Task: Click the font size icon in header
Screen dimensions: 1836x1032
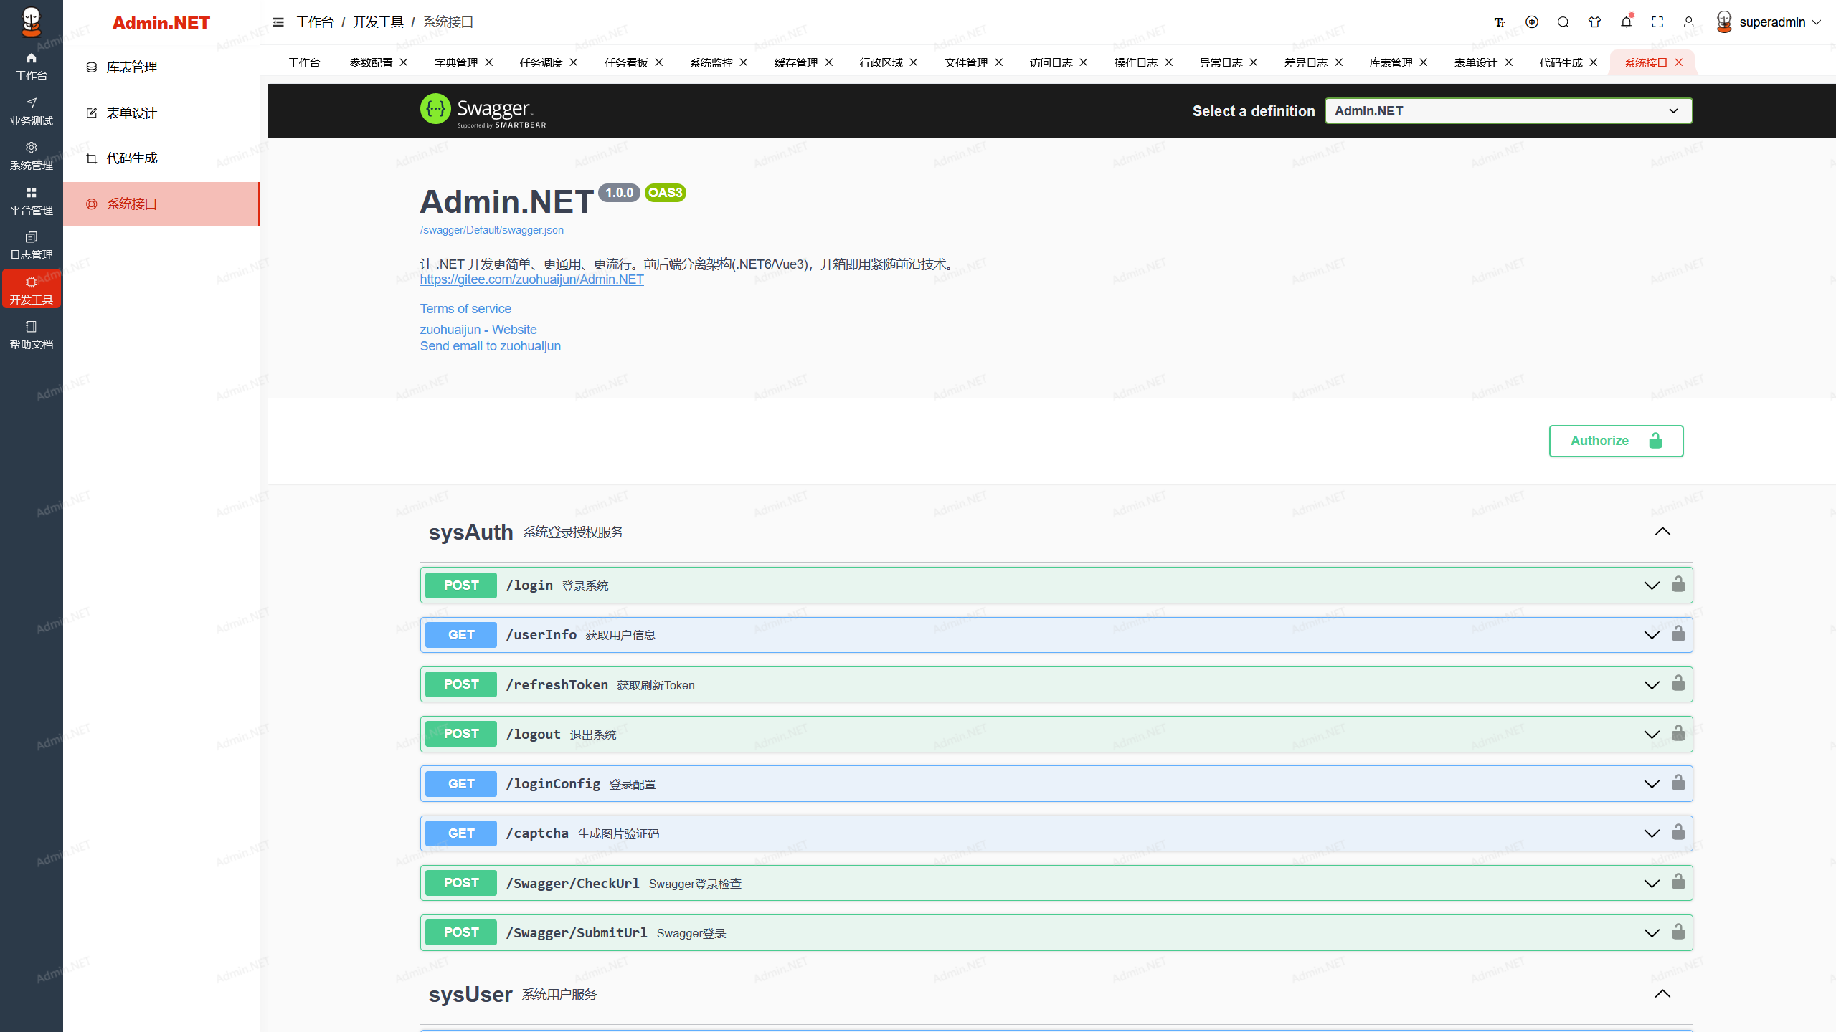Action: point(1500,22)
